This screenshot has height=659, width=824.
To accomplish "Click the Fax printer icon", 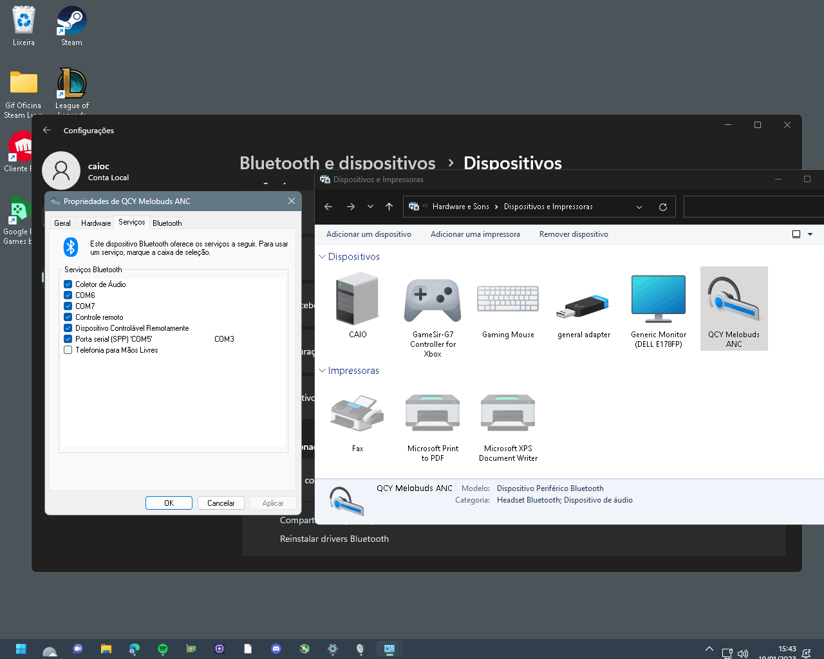I will 357,413.
